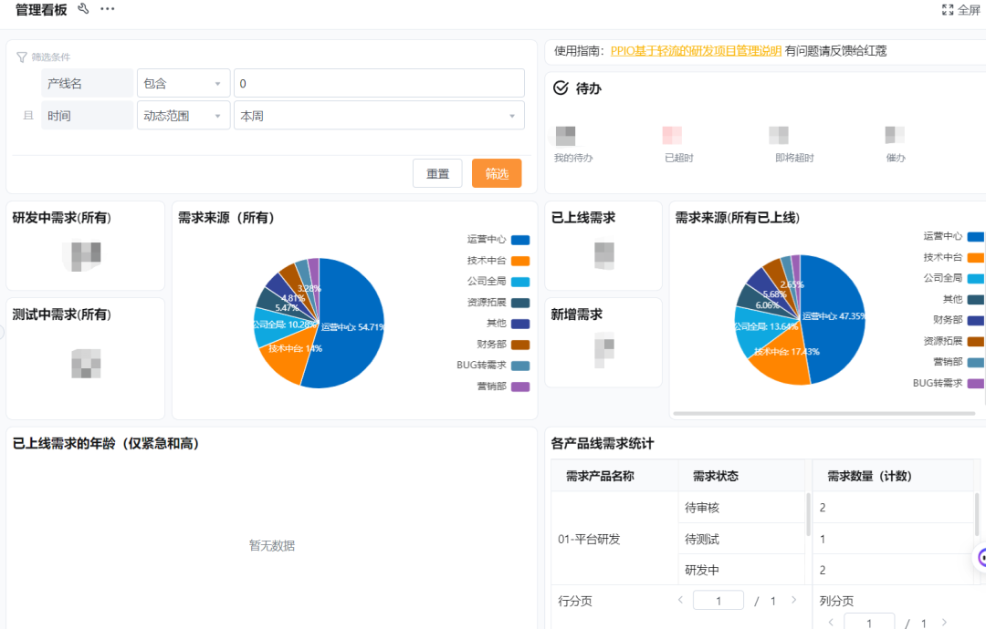Screen dimensions: 986x629
Task: Click the 待办 checkmark circle icon
Action: (561, 88)
